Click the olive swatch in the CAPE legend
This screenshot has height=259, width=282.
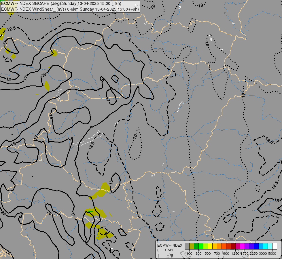pos(192,246)
